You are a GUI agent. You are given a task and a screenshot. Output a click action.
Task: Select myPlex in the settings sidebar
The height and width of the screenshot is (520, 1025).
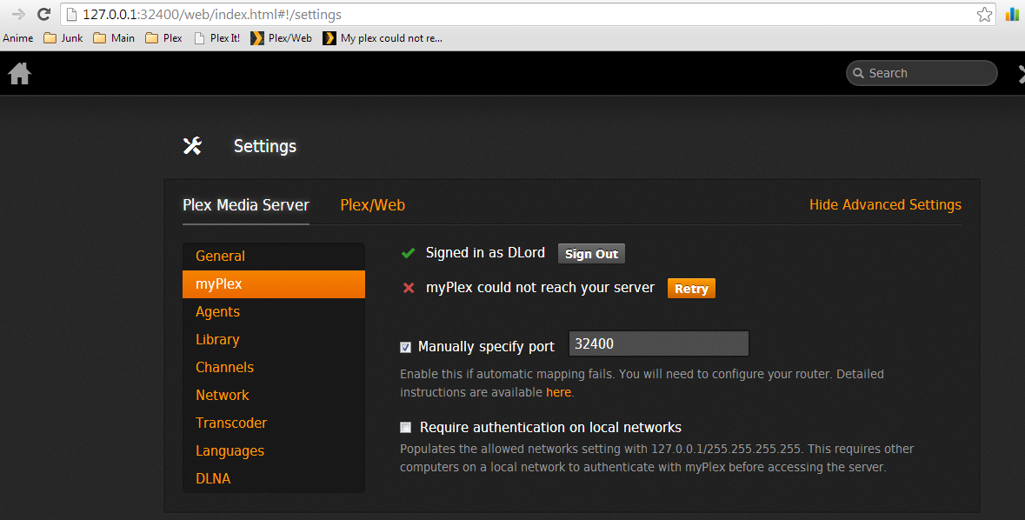[x=273, y=283]
